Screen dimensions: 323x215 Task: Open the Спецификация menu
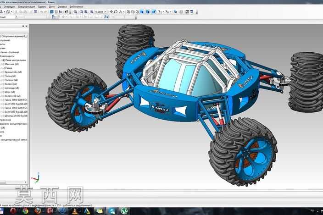pyautogui.click(x=26, y=7)
